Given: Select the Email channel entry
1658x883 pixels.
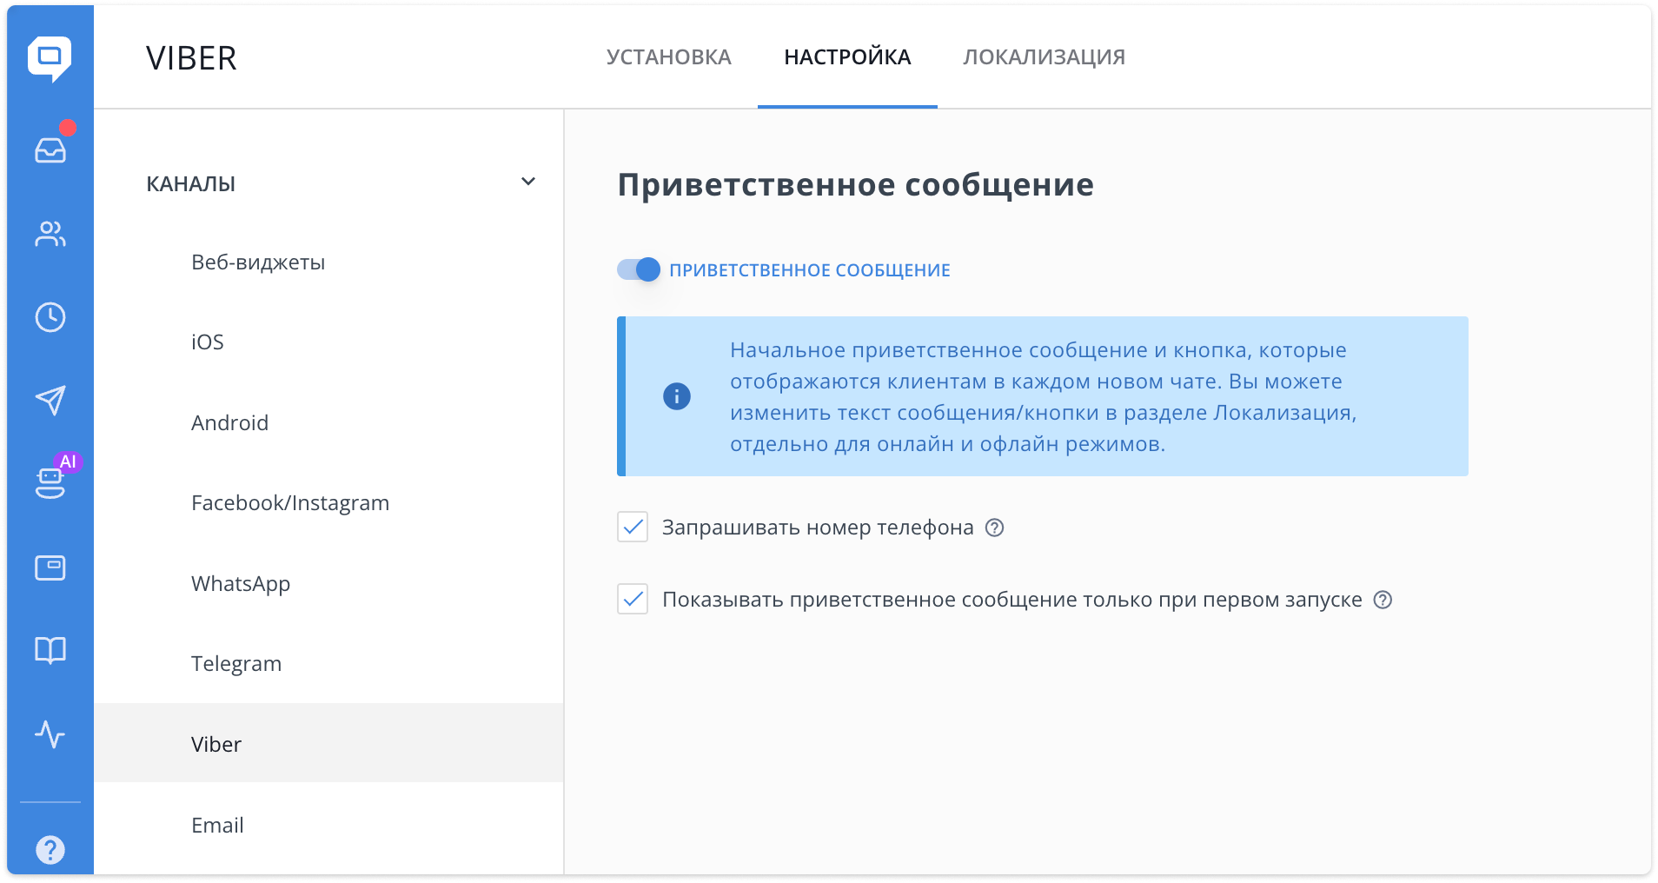Looking at the screenshot, I should 217,825.
